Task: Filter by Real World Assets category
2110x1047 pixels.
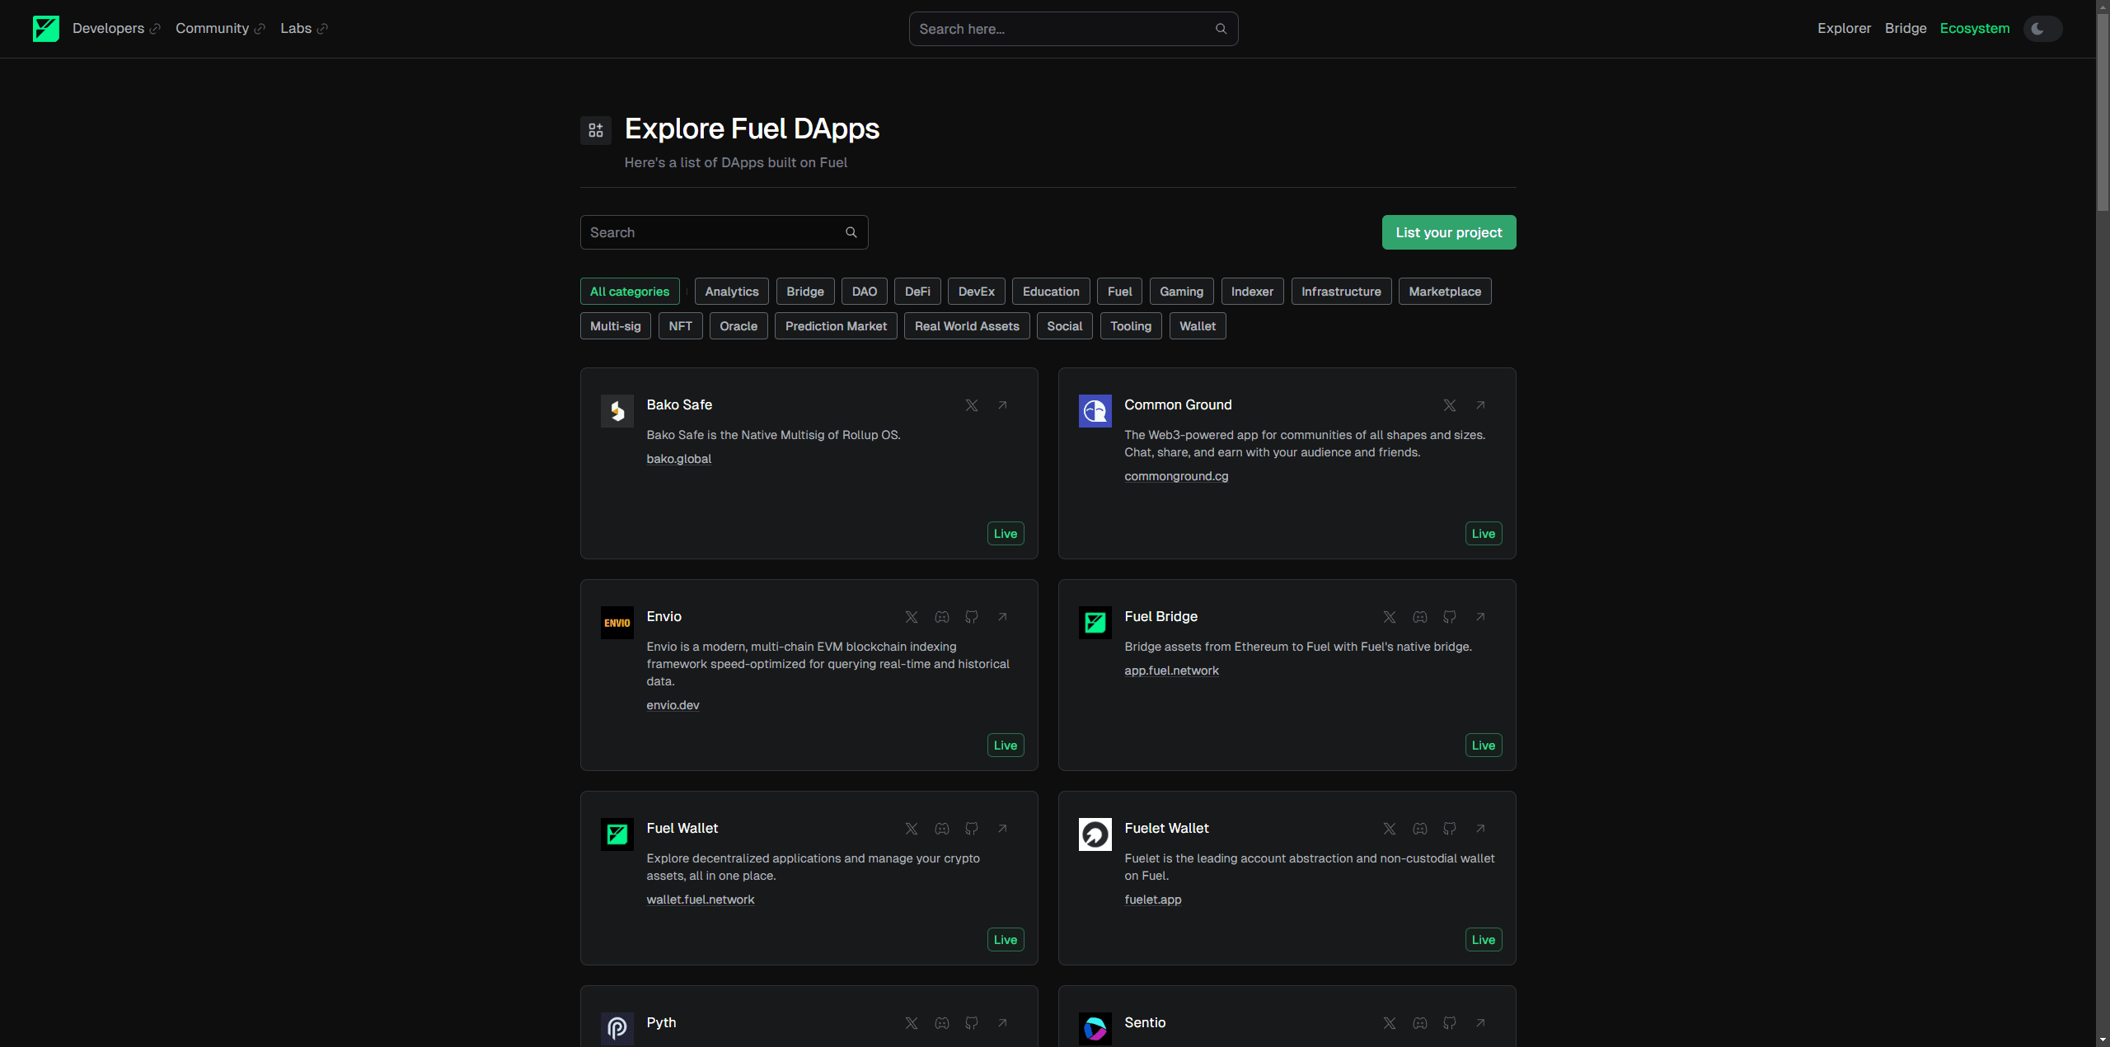Action: pos(966,326)
